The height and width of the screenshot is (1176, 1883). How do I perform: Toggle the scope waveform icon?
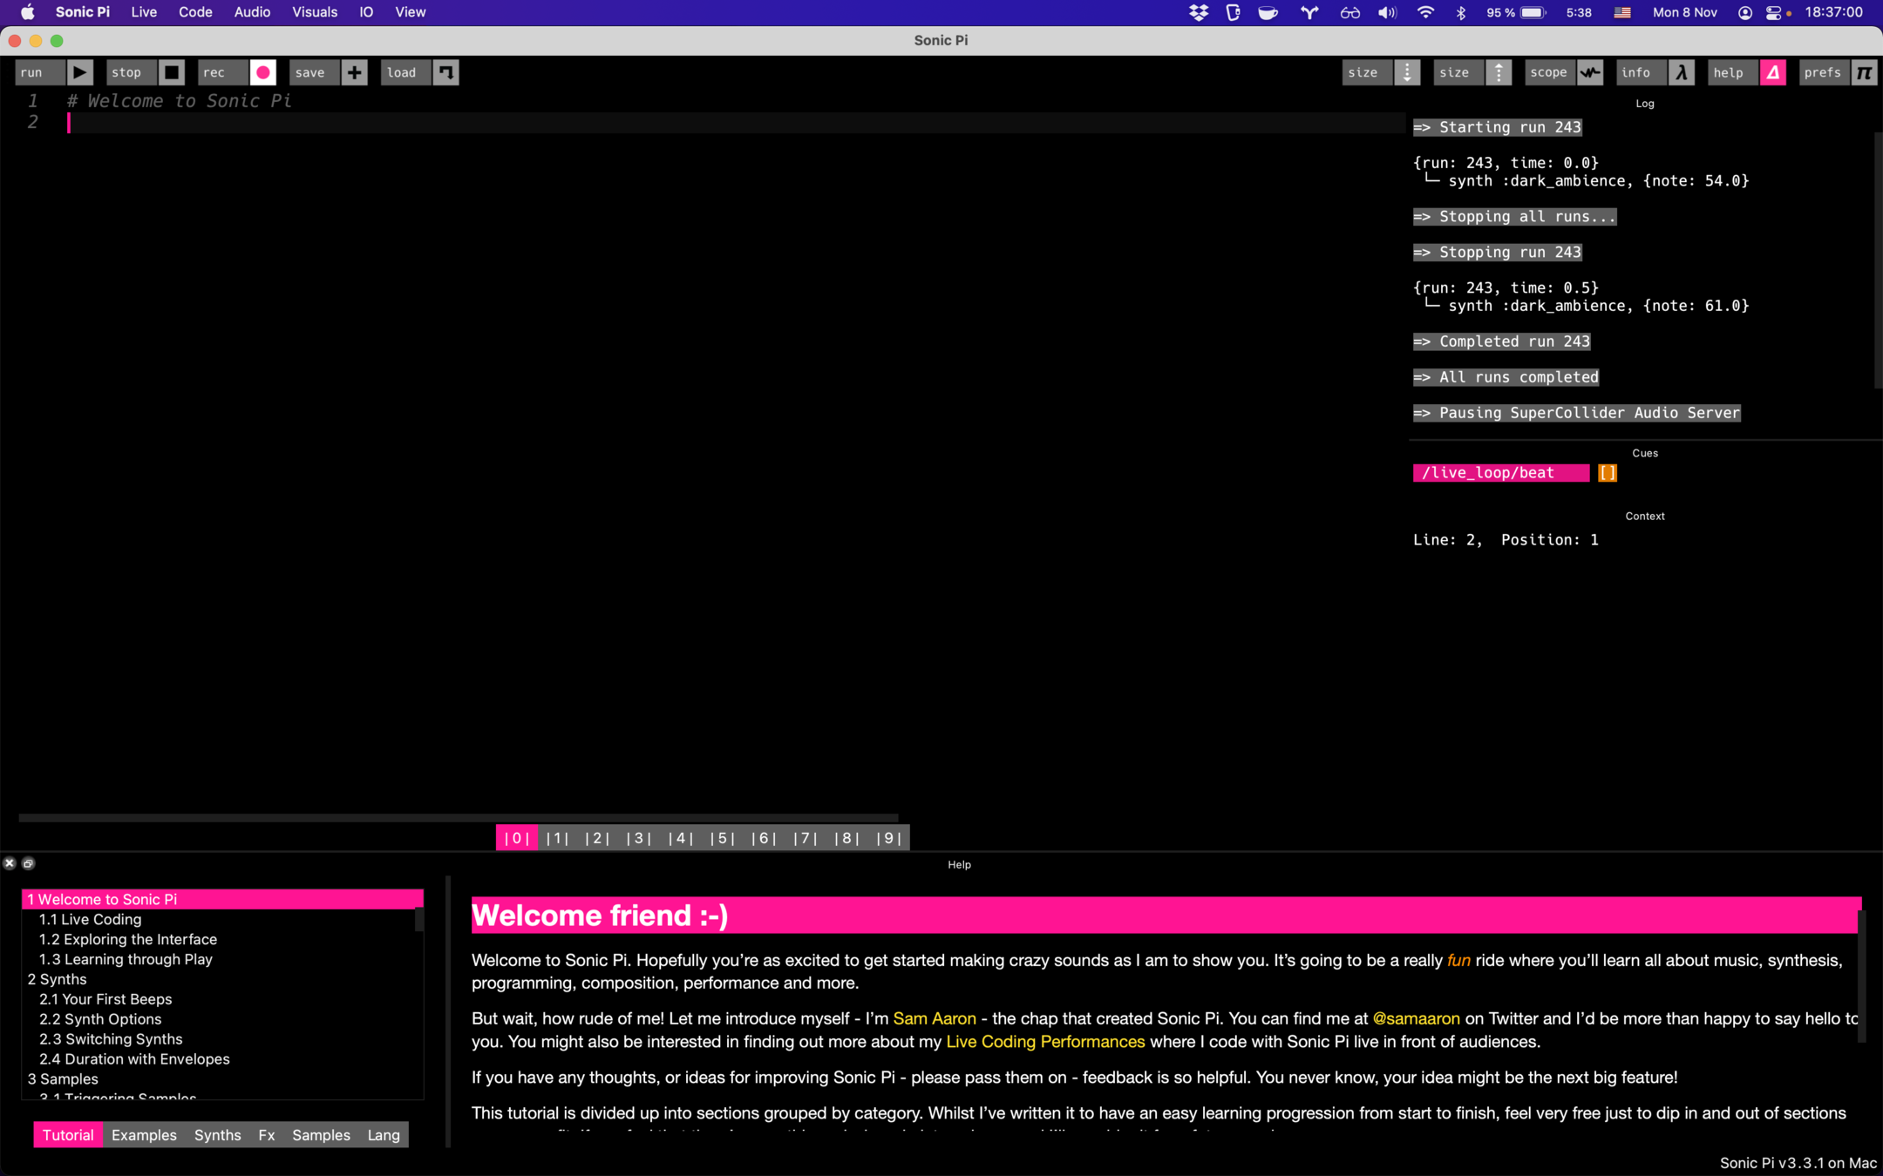pyautogui.click(x=1590, y=72)
